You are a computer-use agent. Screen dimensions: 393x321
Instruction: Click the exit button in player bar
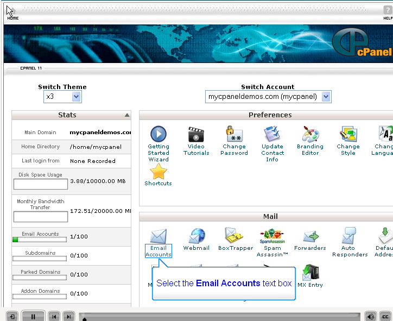tap(12, 317)
